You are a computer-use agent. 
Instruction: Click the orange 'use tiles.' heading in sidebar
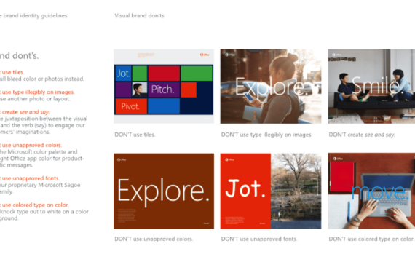[x=12, y=72]
